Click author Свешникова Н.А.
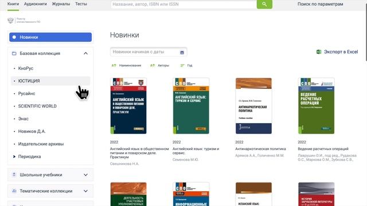This screenshot has height=206, width=367. click(124, 164)
